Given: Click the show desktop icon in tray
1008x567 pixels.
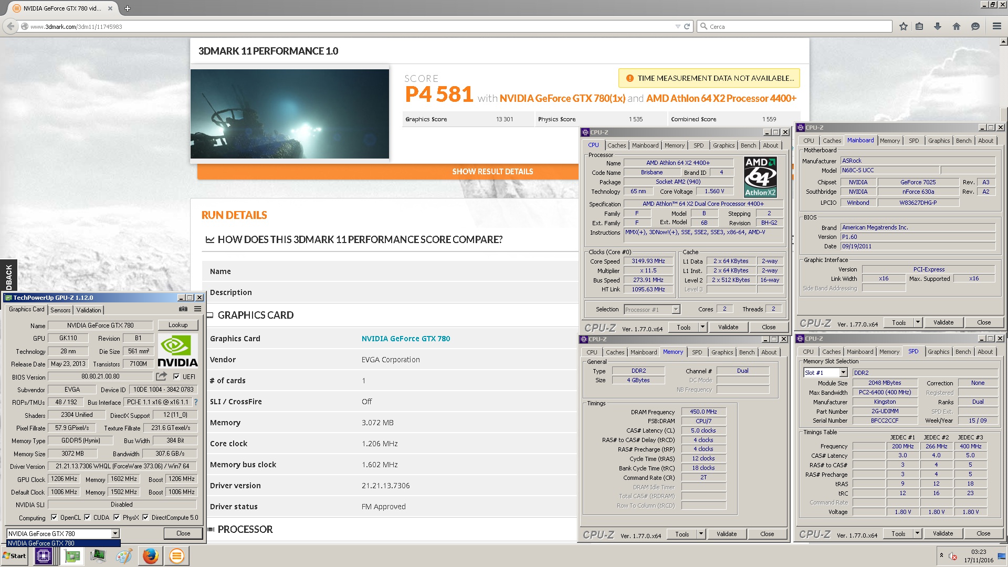Looking at the screenshot, I should click(x=1002, y=556).
